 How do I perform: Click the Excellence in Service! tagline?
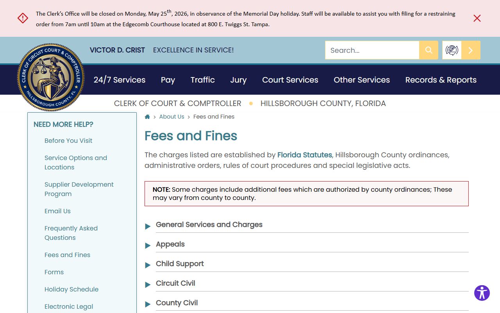pyautogui.click(x=193, y=50)
